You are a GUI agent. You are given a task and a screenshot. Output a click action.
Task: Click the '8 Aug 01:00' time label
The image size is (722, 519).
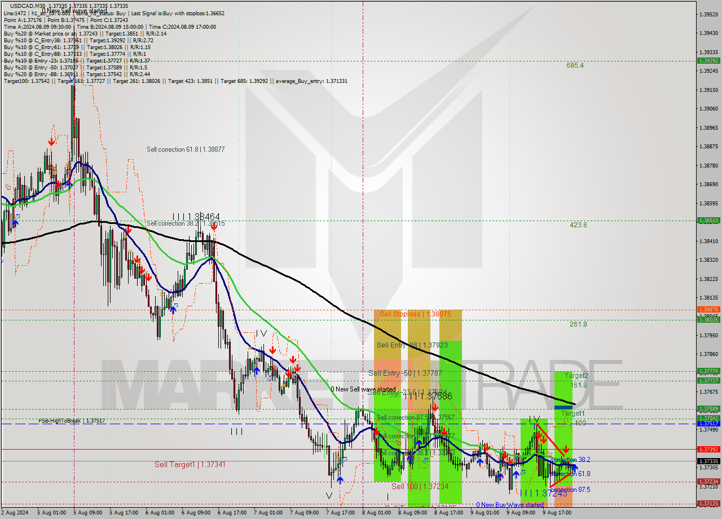click(x=377, y=513)
